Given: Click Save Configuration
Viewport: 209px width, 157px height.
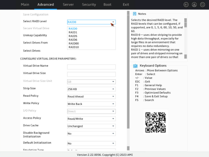Looking at the screenshot, I should tap(36, 15).
